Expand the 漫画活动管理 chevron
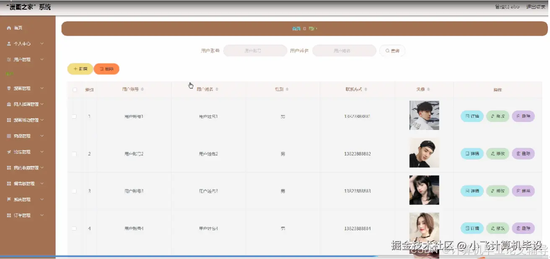This screenshot has width=550, height=259. (42, 120)
